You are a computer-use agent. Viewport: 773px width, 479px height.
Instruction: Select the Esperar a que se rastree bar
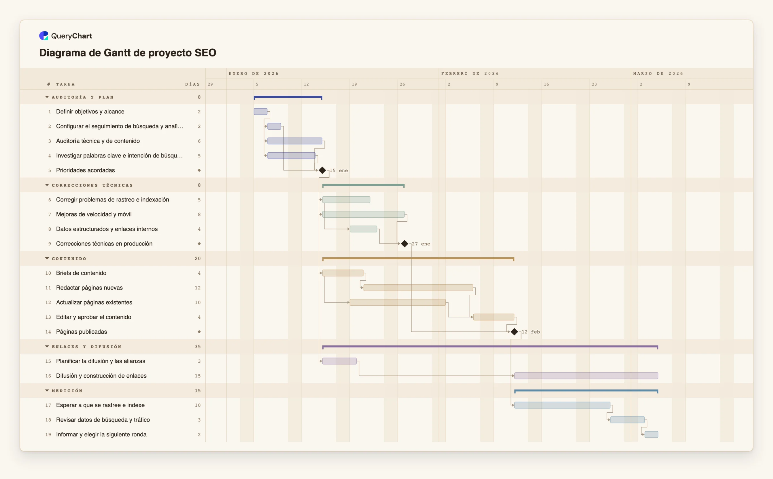coord(562,405)
